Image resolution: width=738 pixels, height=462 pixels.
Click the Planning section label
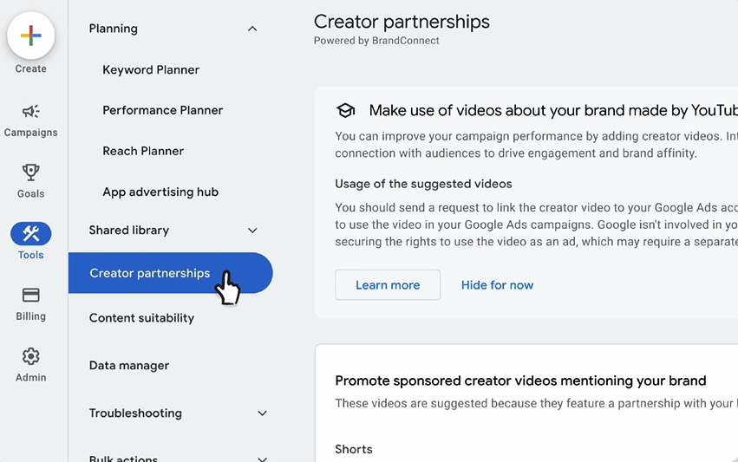[x=114, y=29]
